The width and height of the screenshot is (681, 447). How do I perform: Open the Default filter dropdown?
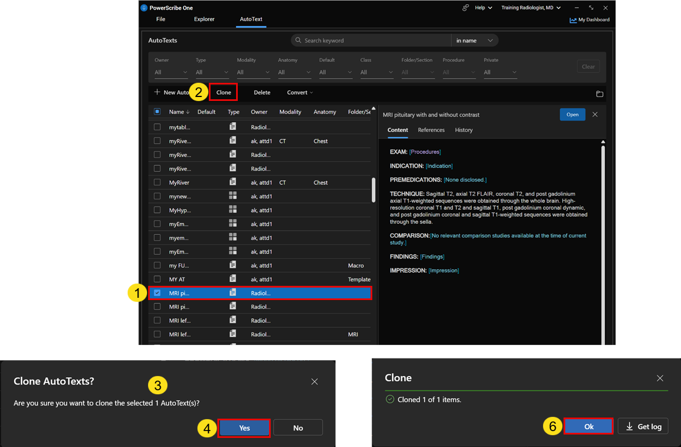pos(335,72)
